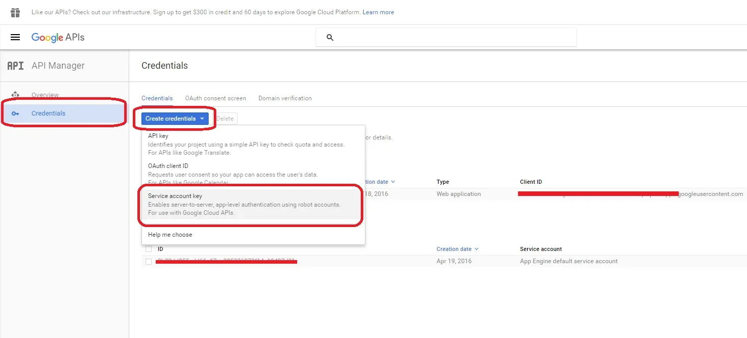Switch to OAuth consent screen tab
Image resolution: width=747 pixels, height=338 pixels.
pyautogui.click(x=216, y=98)
